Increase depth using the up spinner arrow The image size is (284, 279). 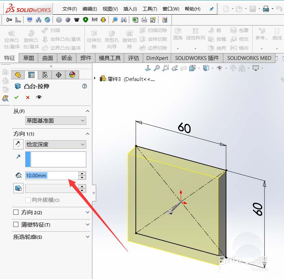(81, 174)
